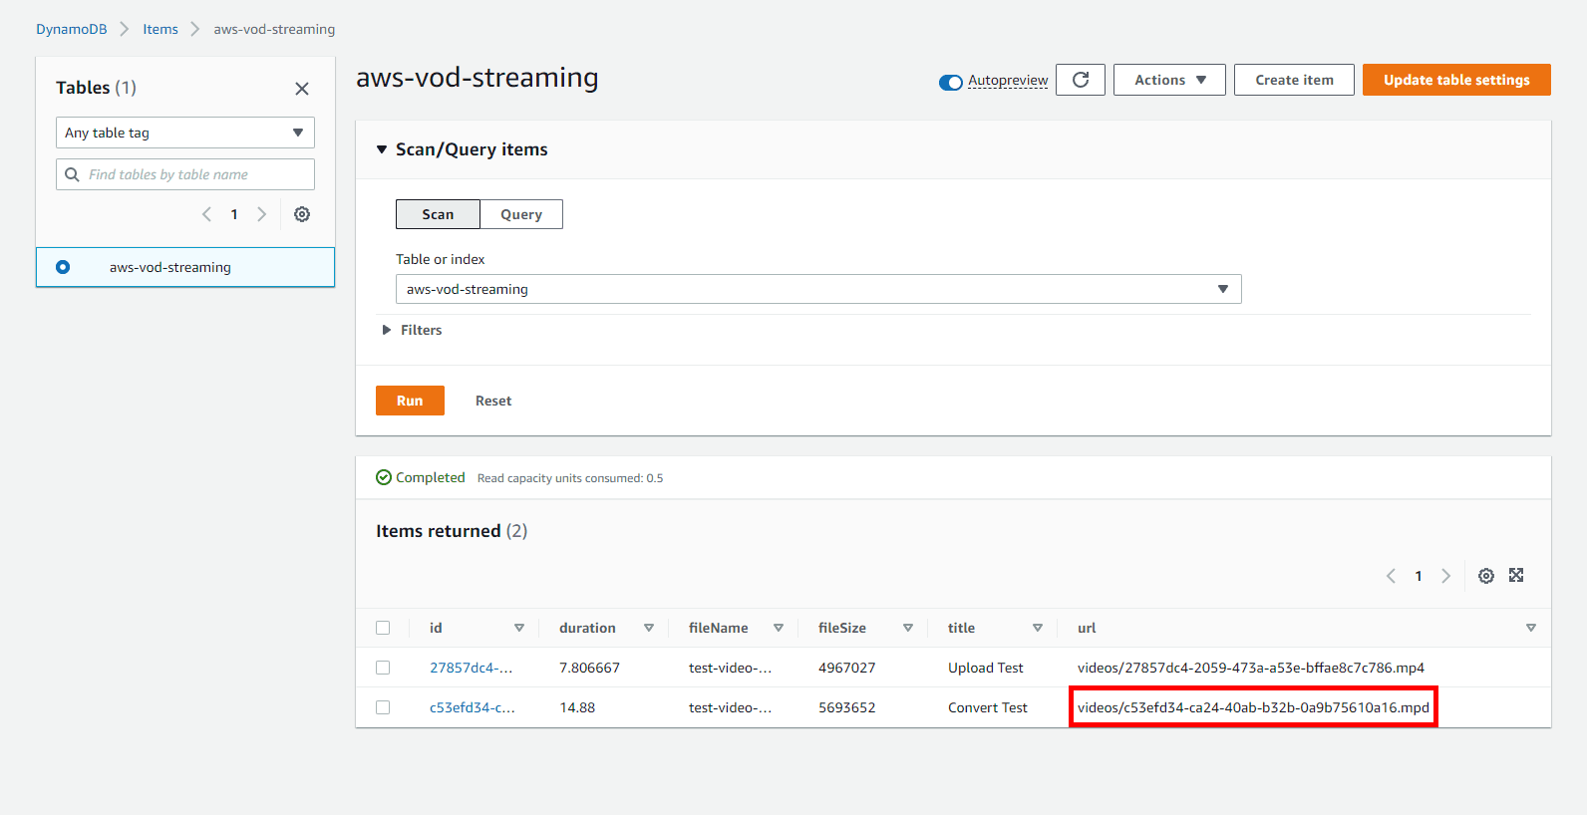1587x815 pixels.
Task: Click the Convert Test title cell
Action: pos(987,707)
